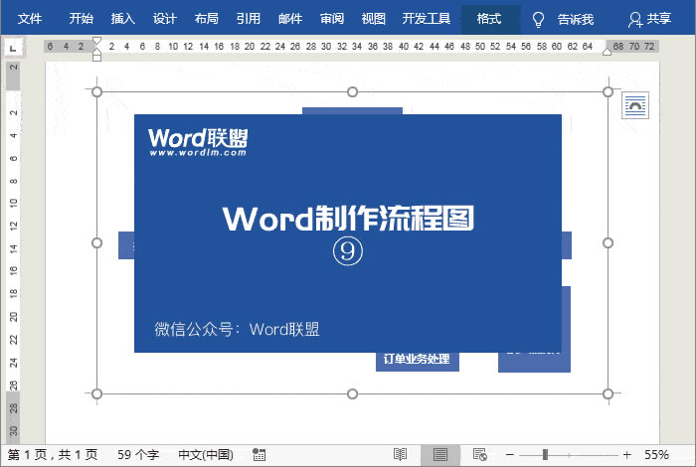Click the 59 个字 word count

138,454
